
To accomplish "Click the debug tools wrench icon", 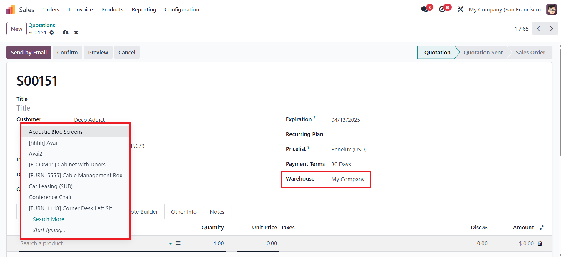I will tap(460, 9).
